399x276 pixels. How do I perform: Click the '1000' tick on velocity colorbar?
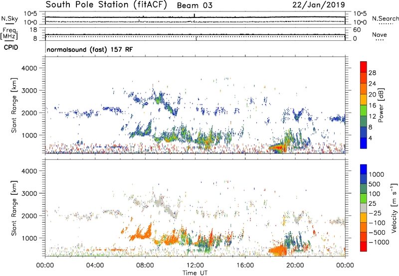click(376, 174)
